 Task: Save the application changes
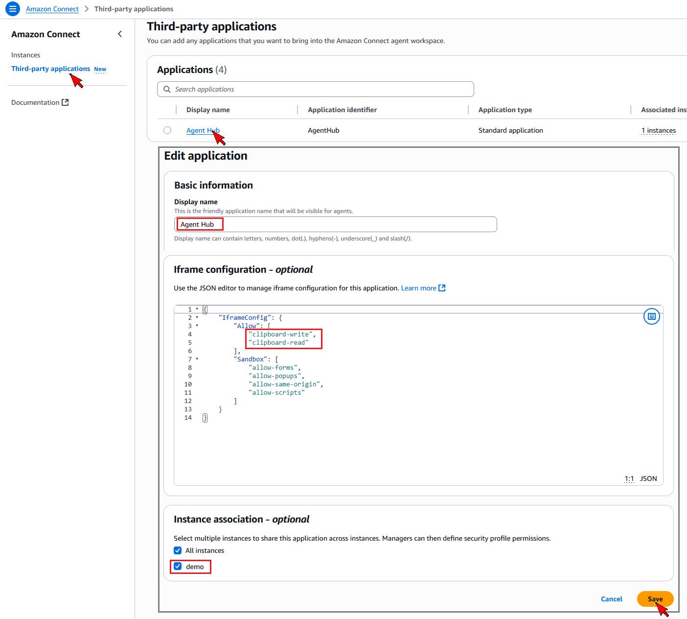pos(655,599)
